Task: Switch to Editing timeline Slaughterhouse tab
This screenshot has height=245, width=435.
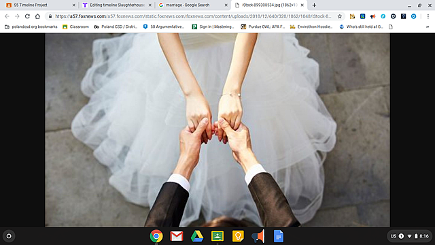Action: tap(116, 5)
